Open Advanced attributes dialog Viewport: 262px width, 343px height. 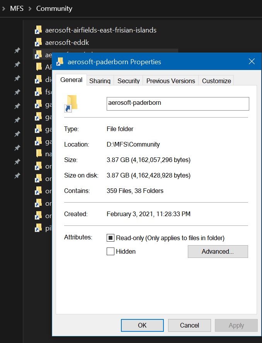(218, 252)
